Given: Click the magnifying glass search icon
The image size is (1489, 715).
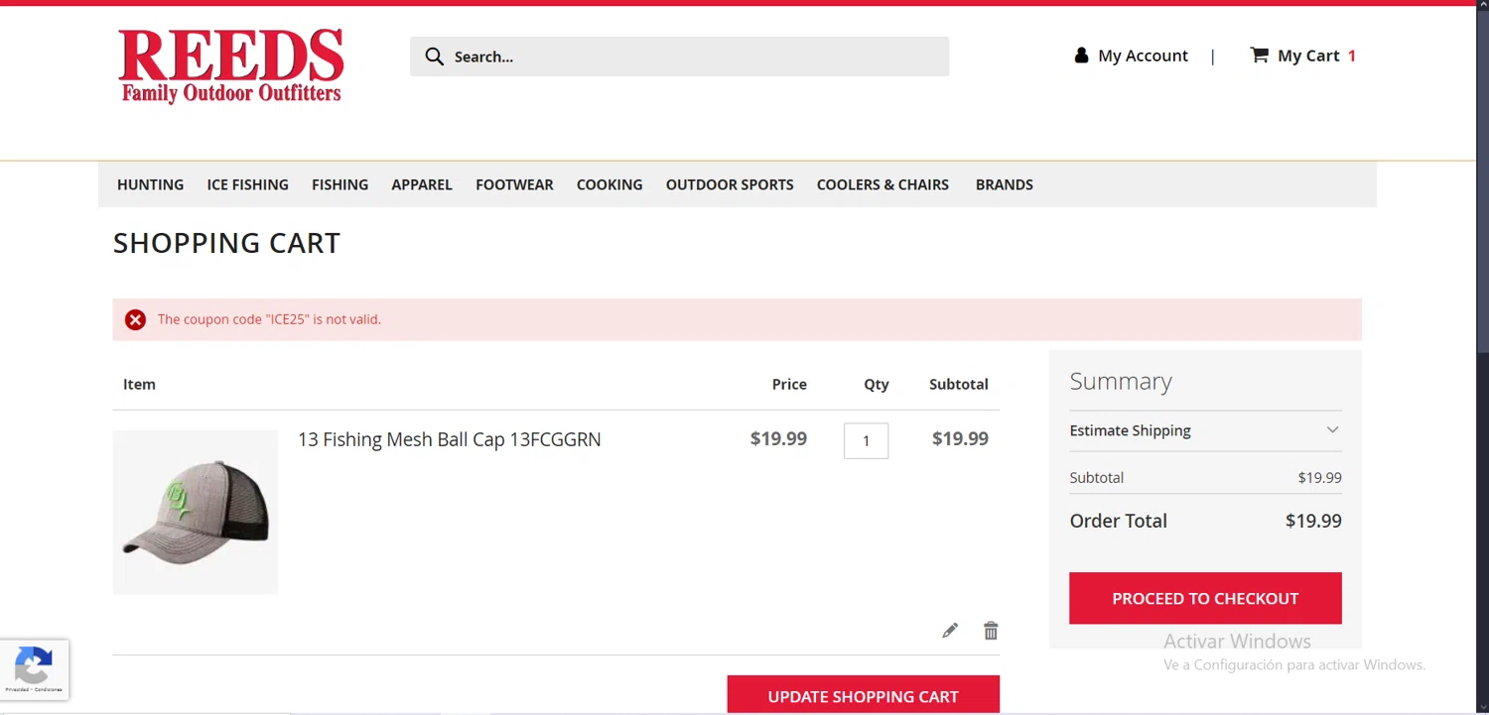Looking at the screenshot, I should [x=434, y=57].
